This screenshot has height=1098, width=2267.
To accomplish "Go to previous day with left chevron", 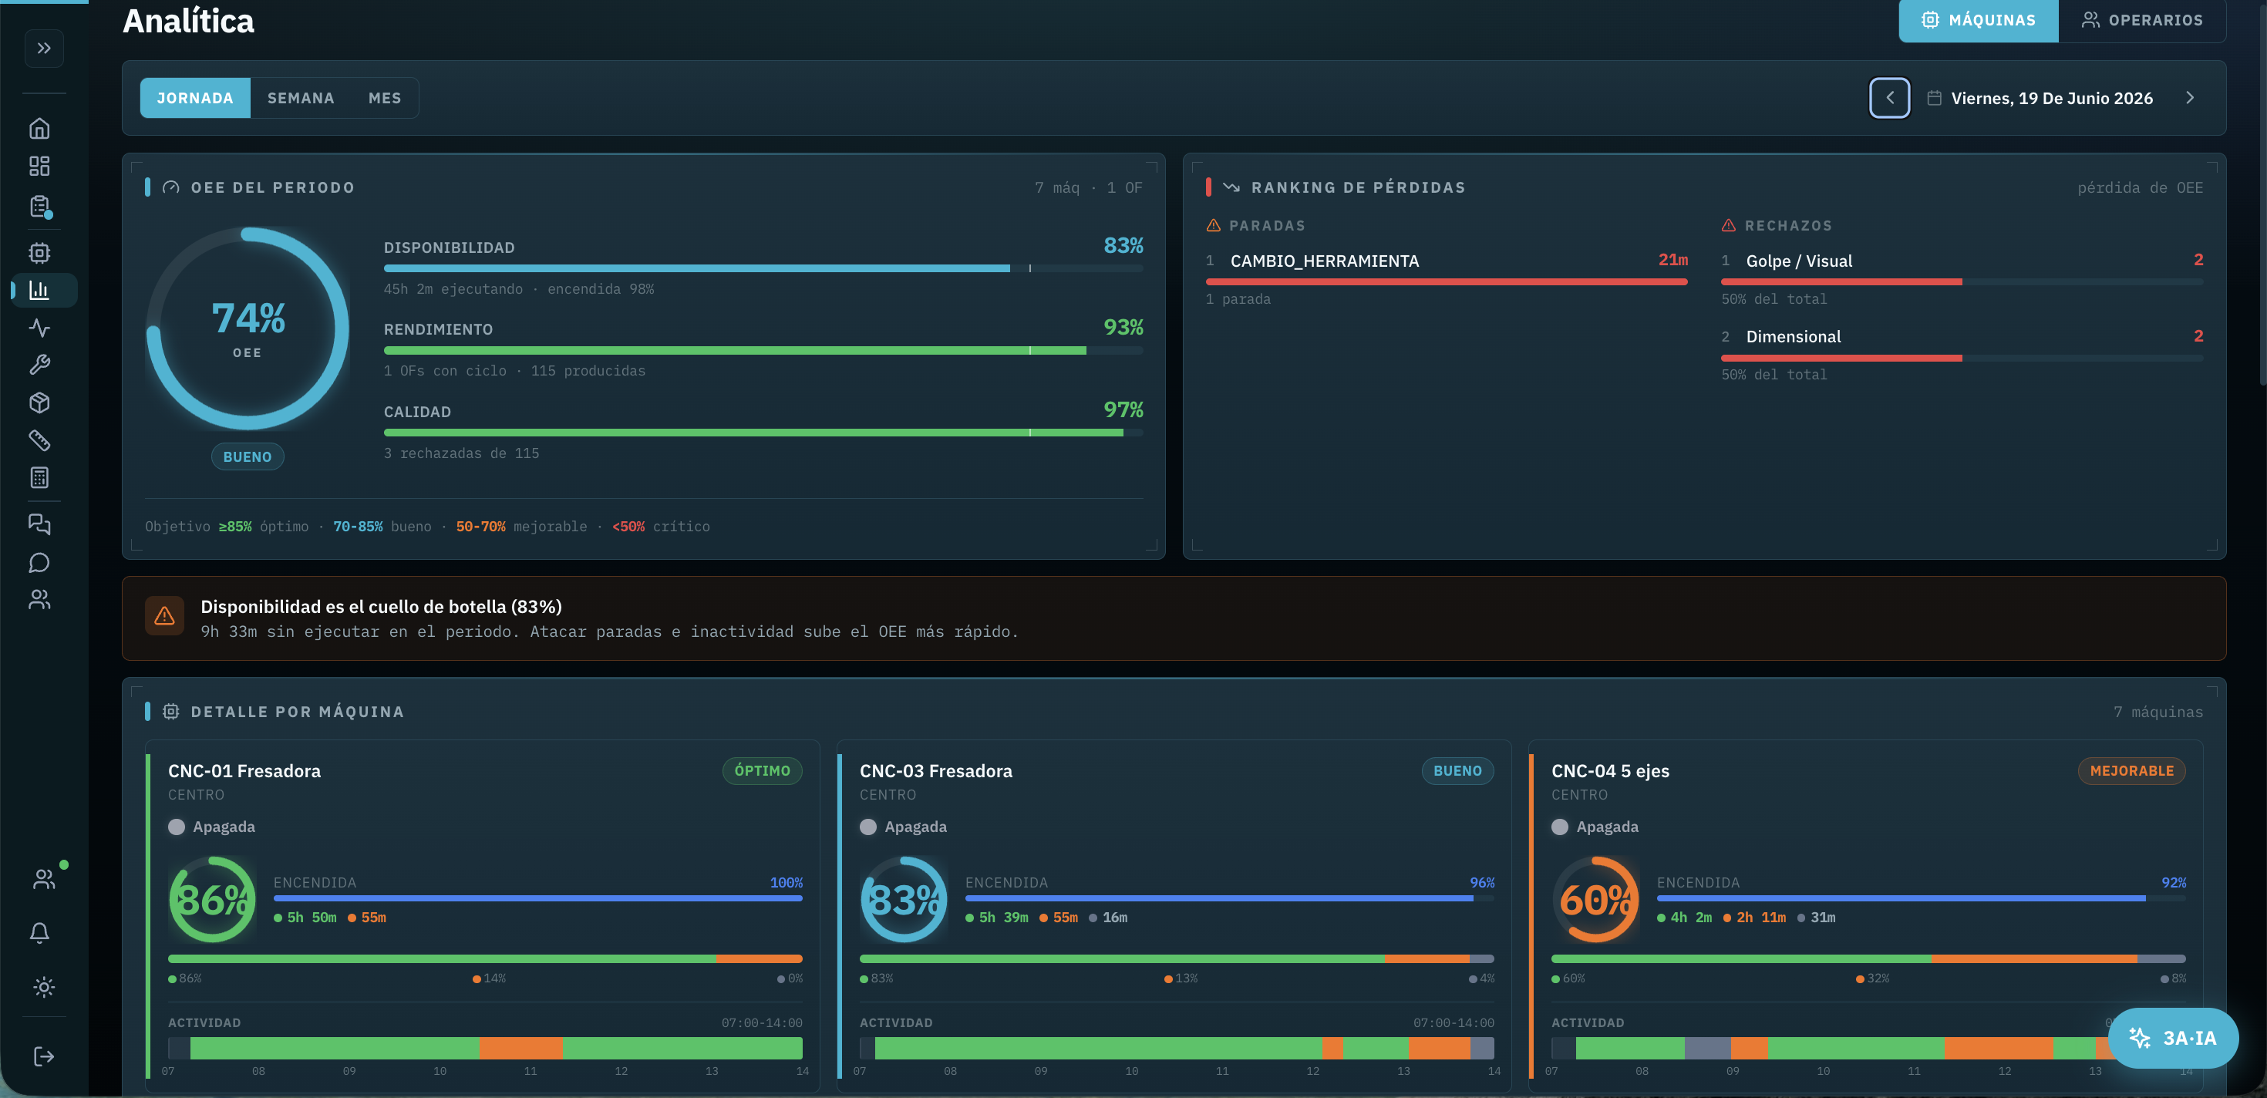I will [1889, 98].
